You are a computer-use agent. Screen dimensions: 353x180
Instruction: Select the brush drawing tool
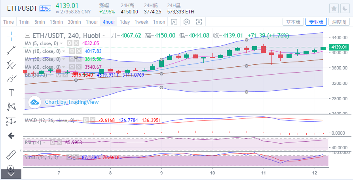point(11,79)
